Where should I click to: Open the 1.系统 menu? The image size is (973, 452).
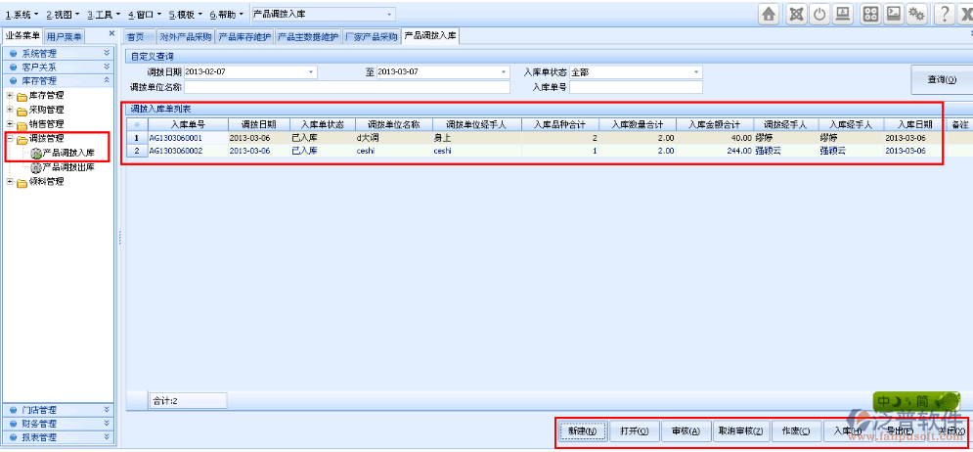(22, 14)
